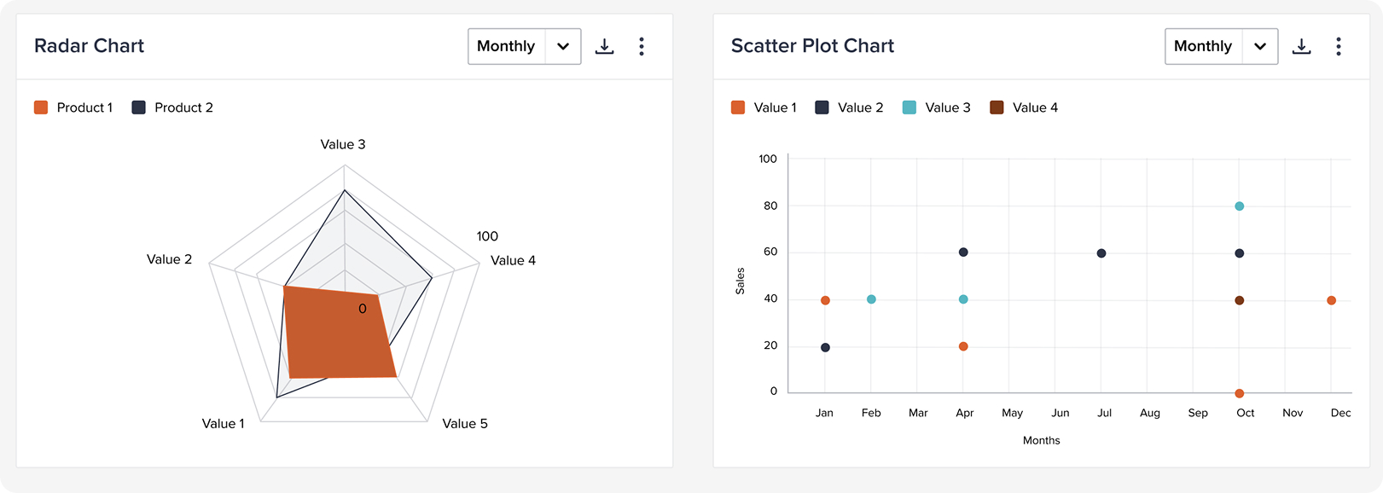Click the Value 3 radar axis label
Viewport: 1383px width, 493px height.
pos(343,144)
